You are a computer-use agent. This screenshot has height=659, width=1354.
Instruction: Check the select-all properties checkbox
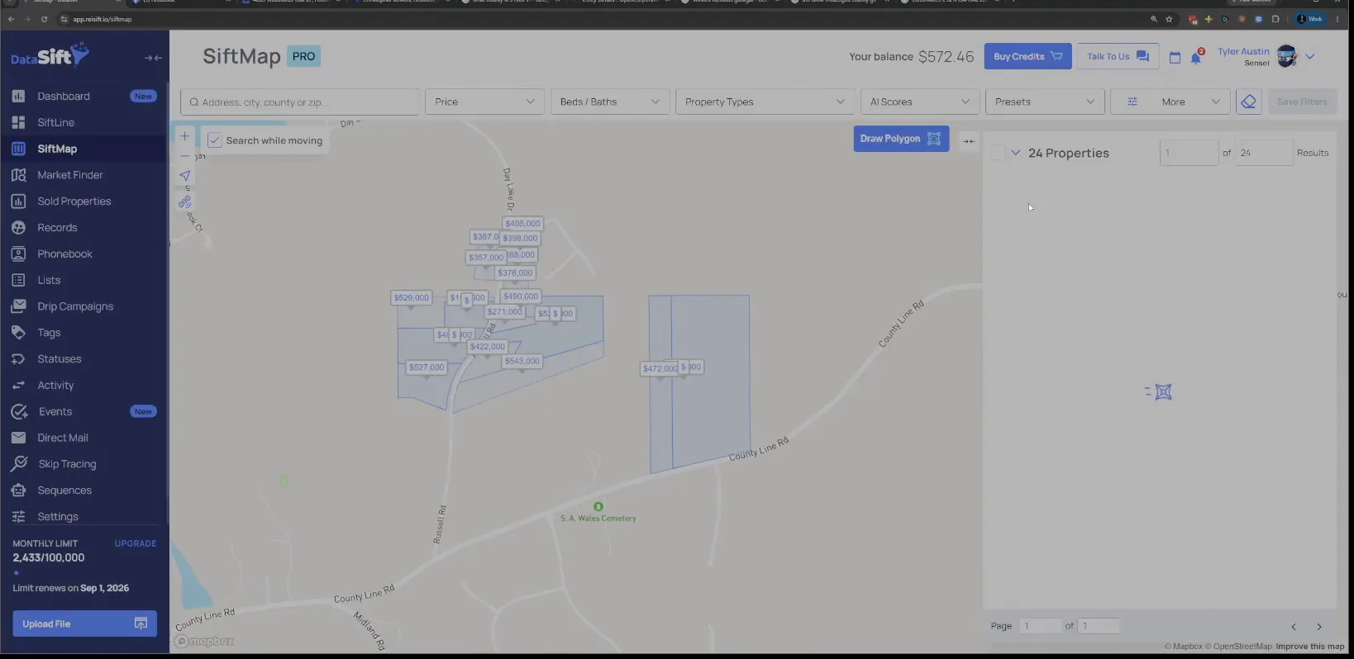(999, 153)
